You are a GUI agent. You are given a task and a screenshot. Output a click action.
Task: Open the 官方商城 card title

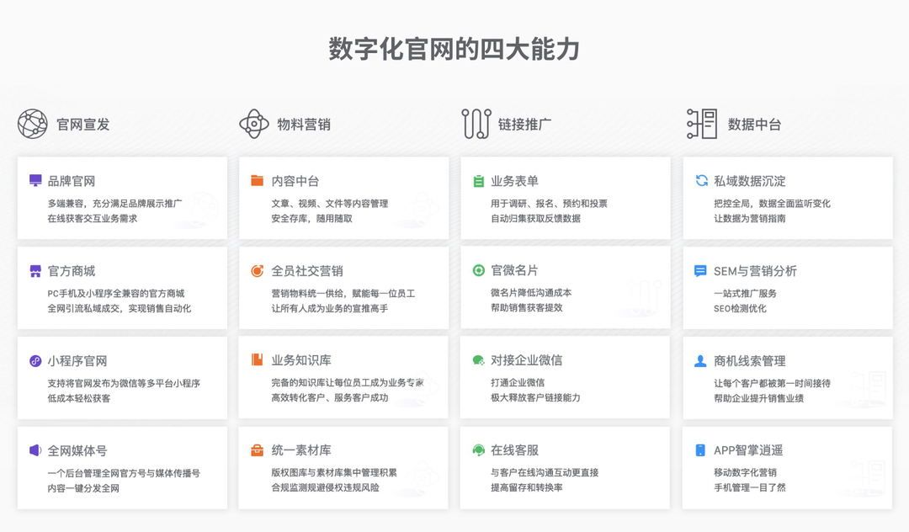tap(72, 271)
